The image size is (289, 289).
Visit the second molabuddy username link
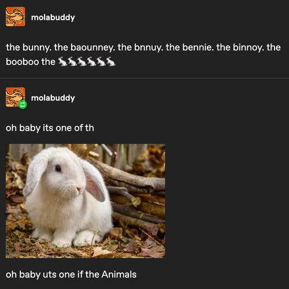[x=53, y=98]
